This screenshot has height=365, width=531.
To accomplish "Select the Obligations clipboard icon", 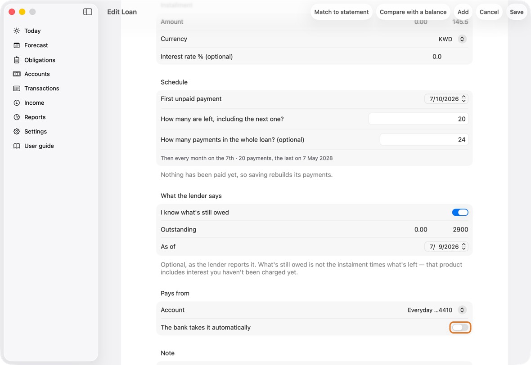I will [x=17, y=60].
